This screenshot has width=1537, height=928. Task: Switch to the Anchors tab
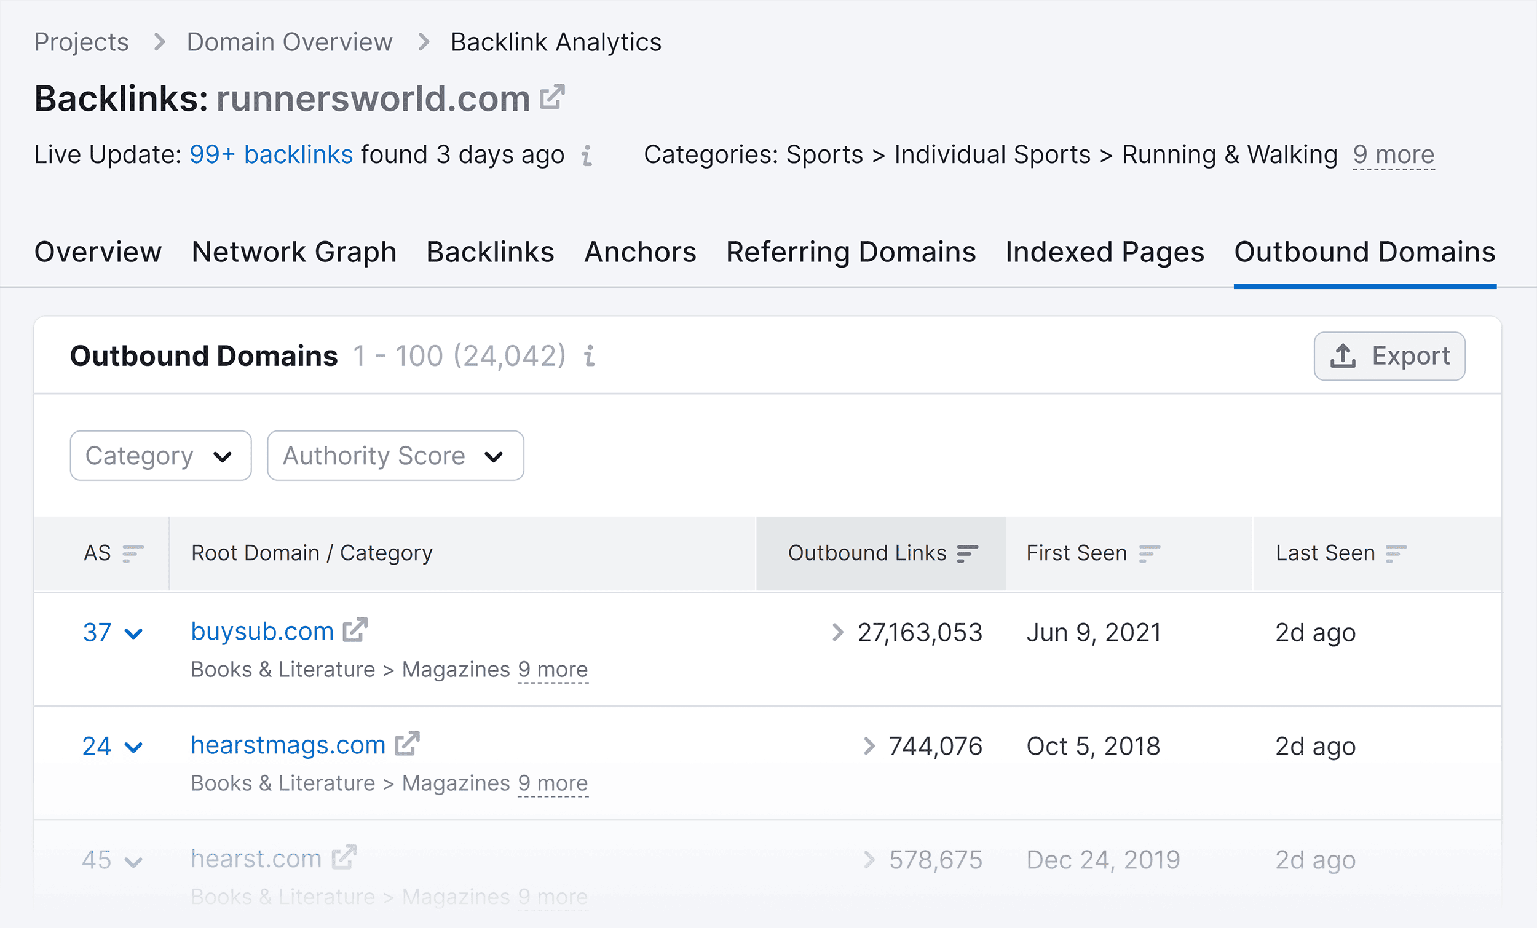click(x=640, y=252)
